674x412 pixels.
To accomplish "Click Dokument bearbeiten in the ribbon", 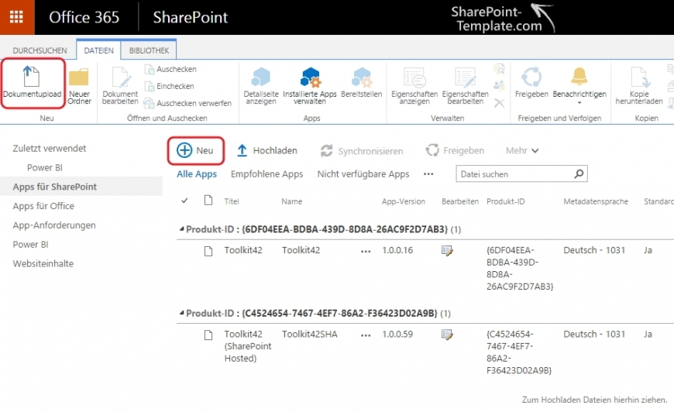I will (120, 85).
